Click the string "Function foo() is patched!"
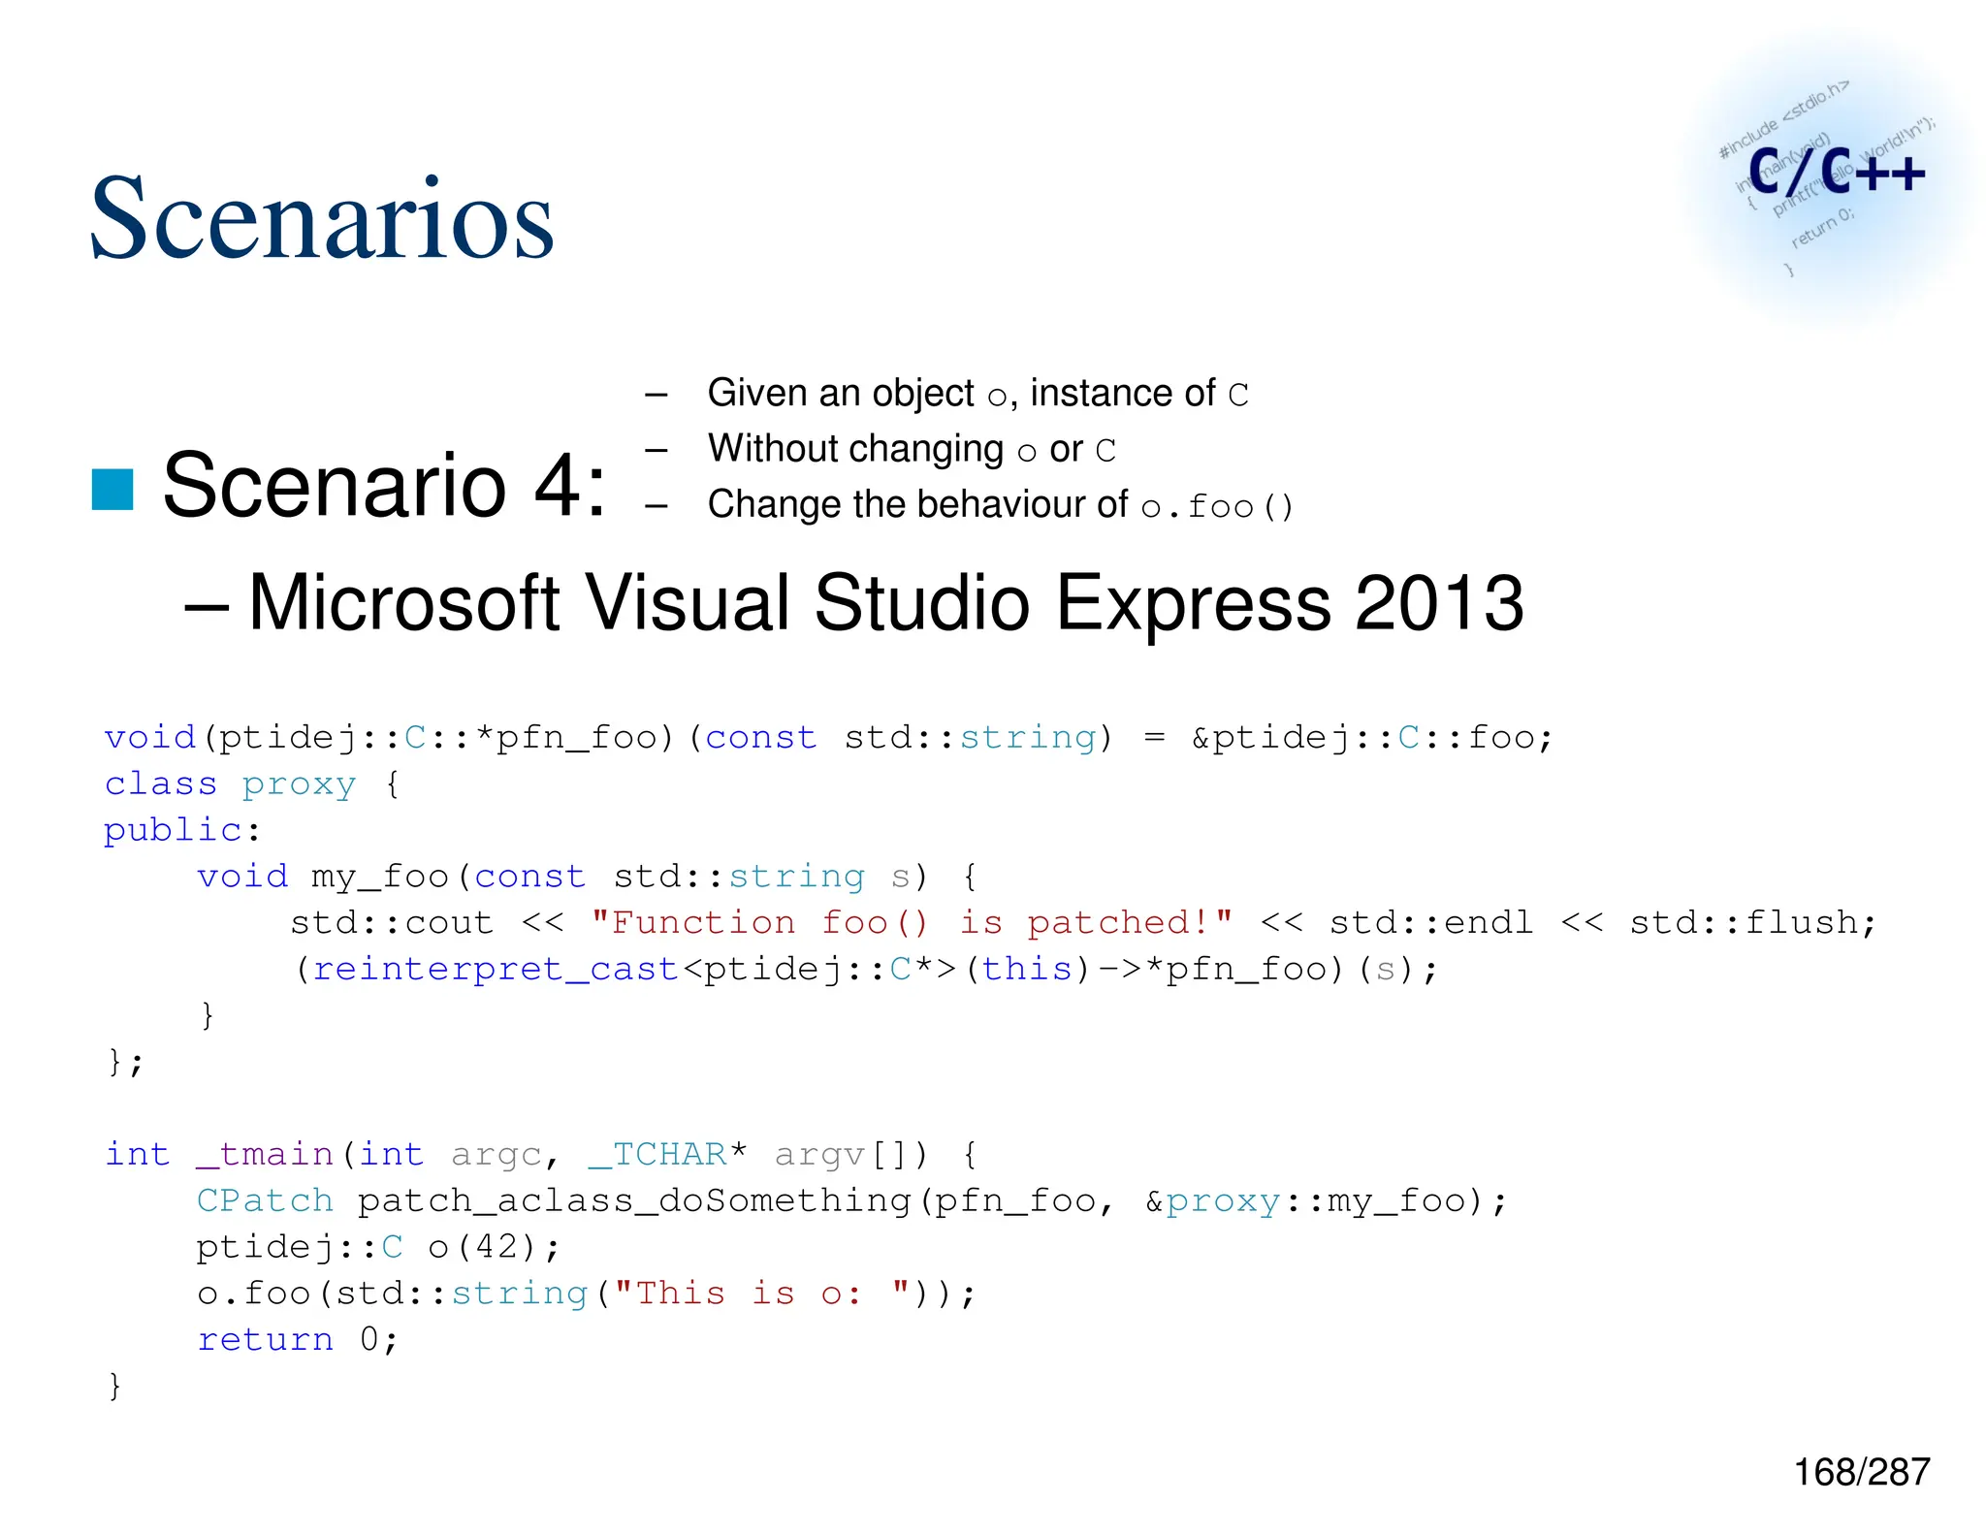Image resolution: width=1986 pixels, height=1534 pixels. [x=912, y=922]
